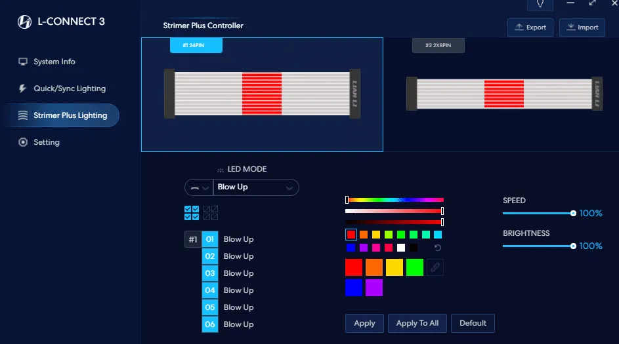Pick the small cyan preset swatch
Screen dimensions: 619x344
pos(438,235)
